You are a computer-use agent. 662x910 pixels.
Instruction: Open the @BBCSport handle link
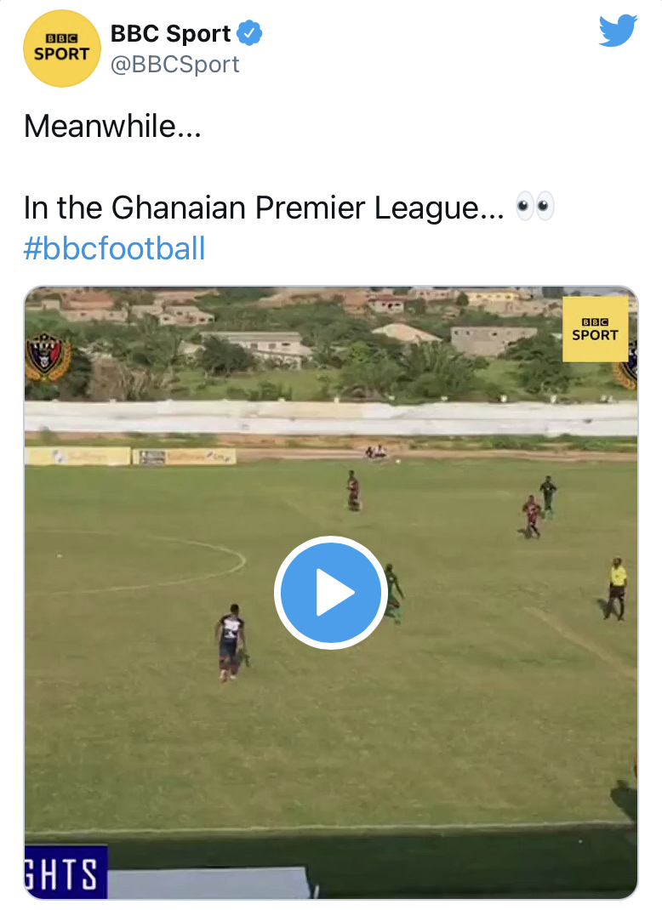[175, 65]
